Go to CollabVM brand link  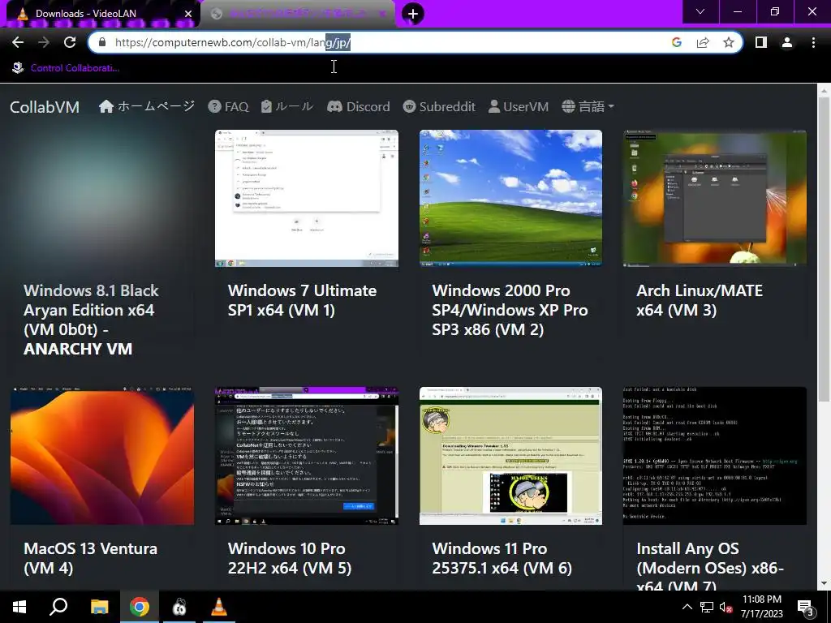[x=45, y=107]
